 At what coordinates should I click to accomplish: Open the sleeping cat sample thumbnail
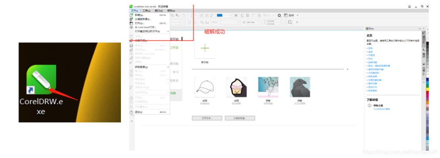click(x=268, y=87)
